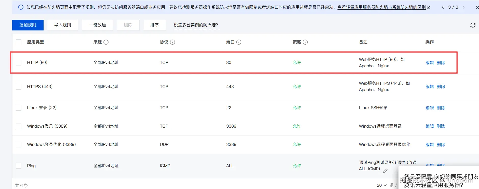The width and height of the screenshot is (479, 189).
Task: Toggle the select-all checkbox in table header
Action: coord(19,42)
